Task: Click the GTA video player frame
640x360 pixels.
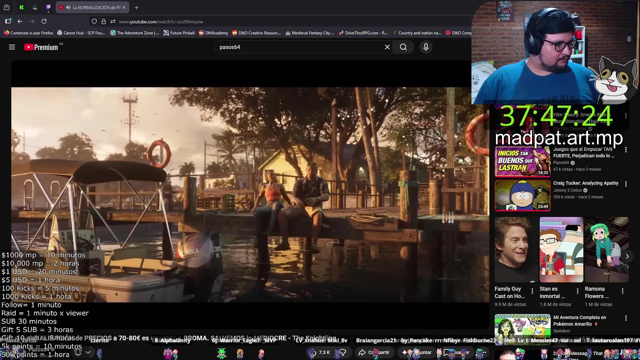Action: pos(250,195)
